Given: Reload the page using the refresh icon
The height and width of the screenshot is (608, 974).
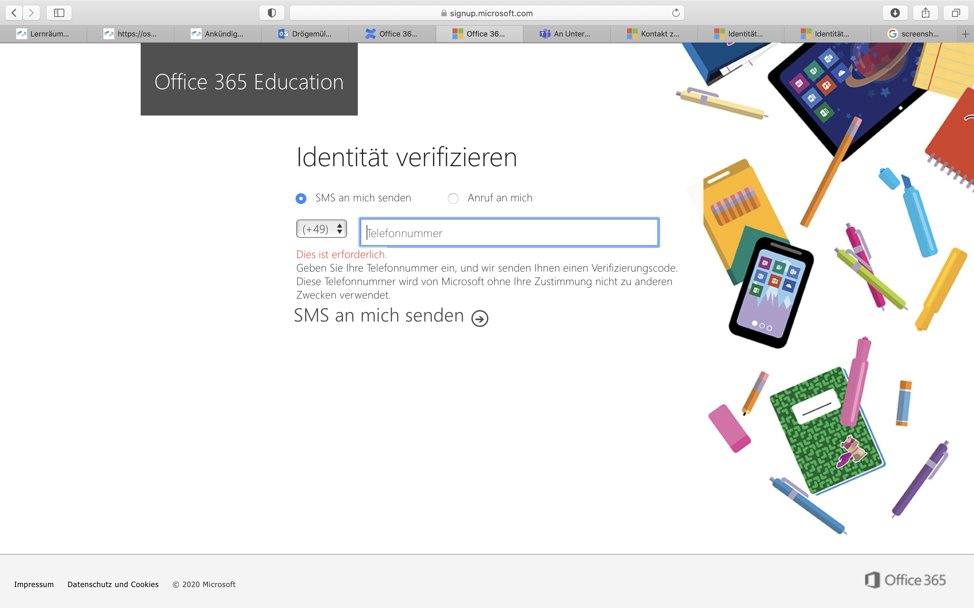Looking at the screenshot, I should point(676,13).
